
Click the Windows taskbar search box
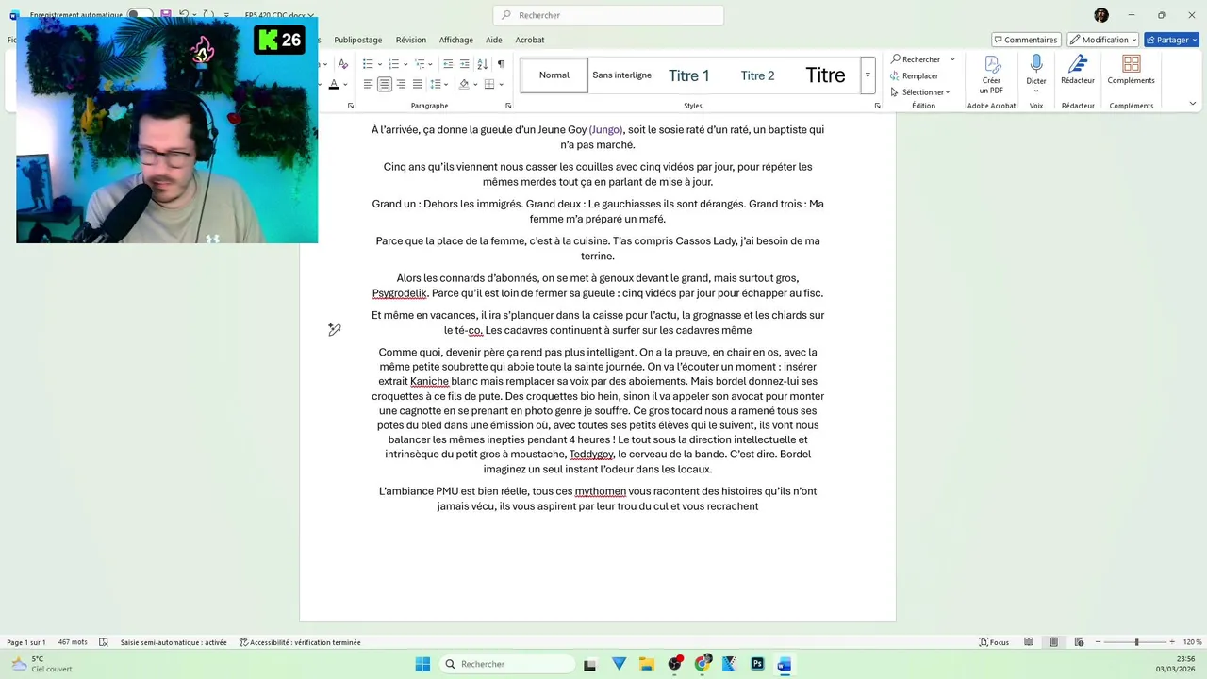tap(506, 664)
